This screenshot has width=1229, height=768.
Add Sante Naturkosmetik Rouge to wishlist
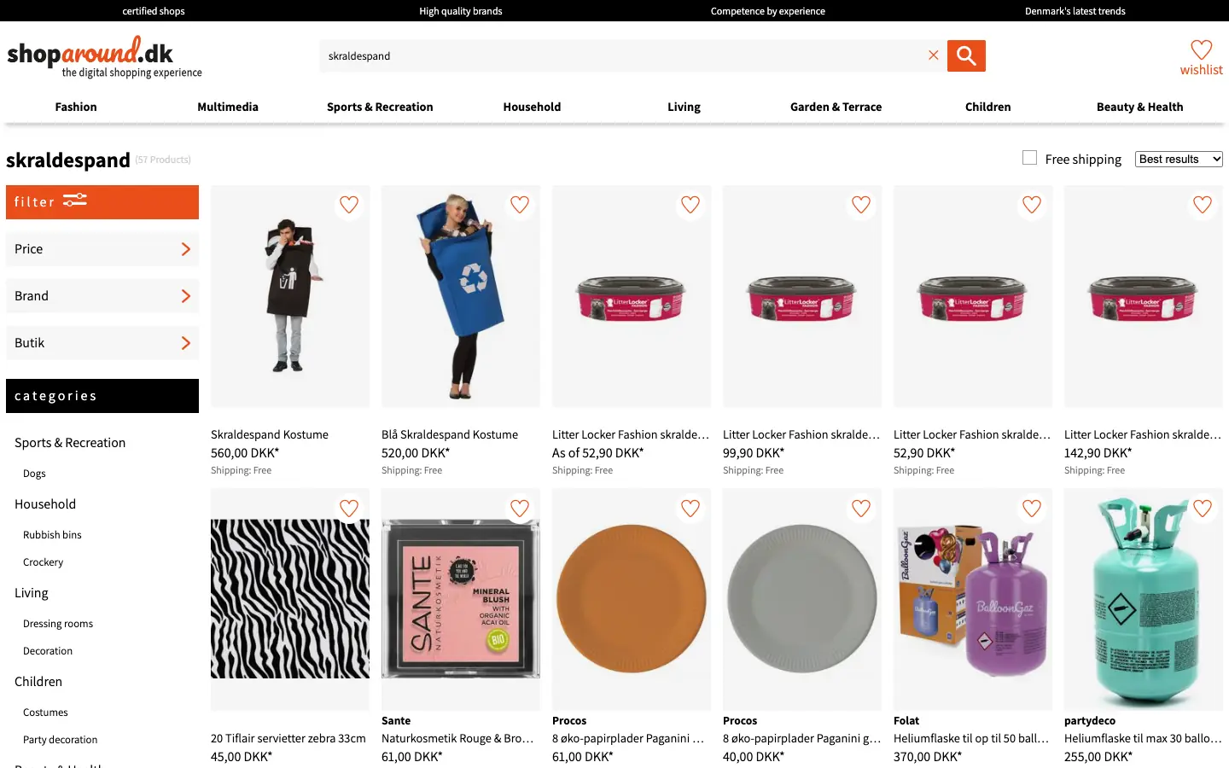520,509
